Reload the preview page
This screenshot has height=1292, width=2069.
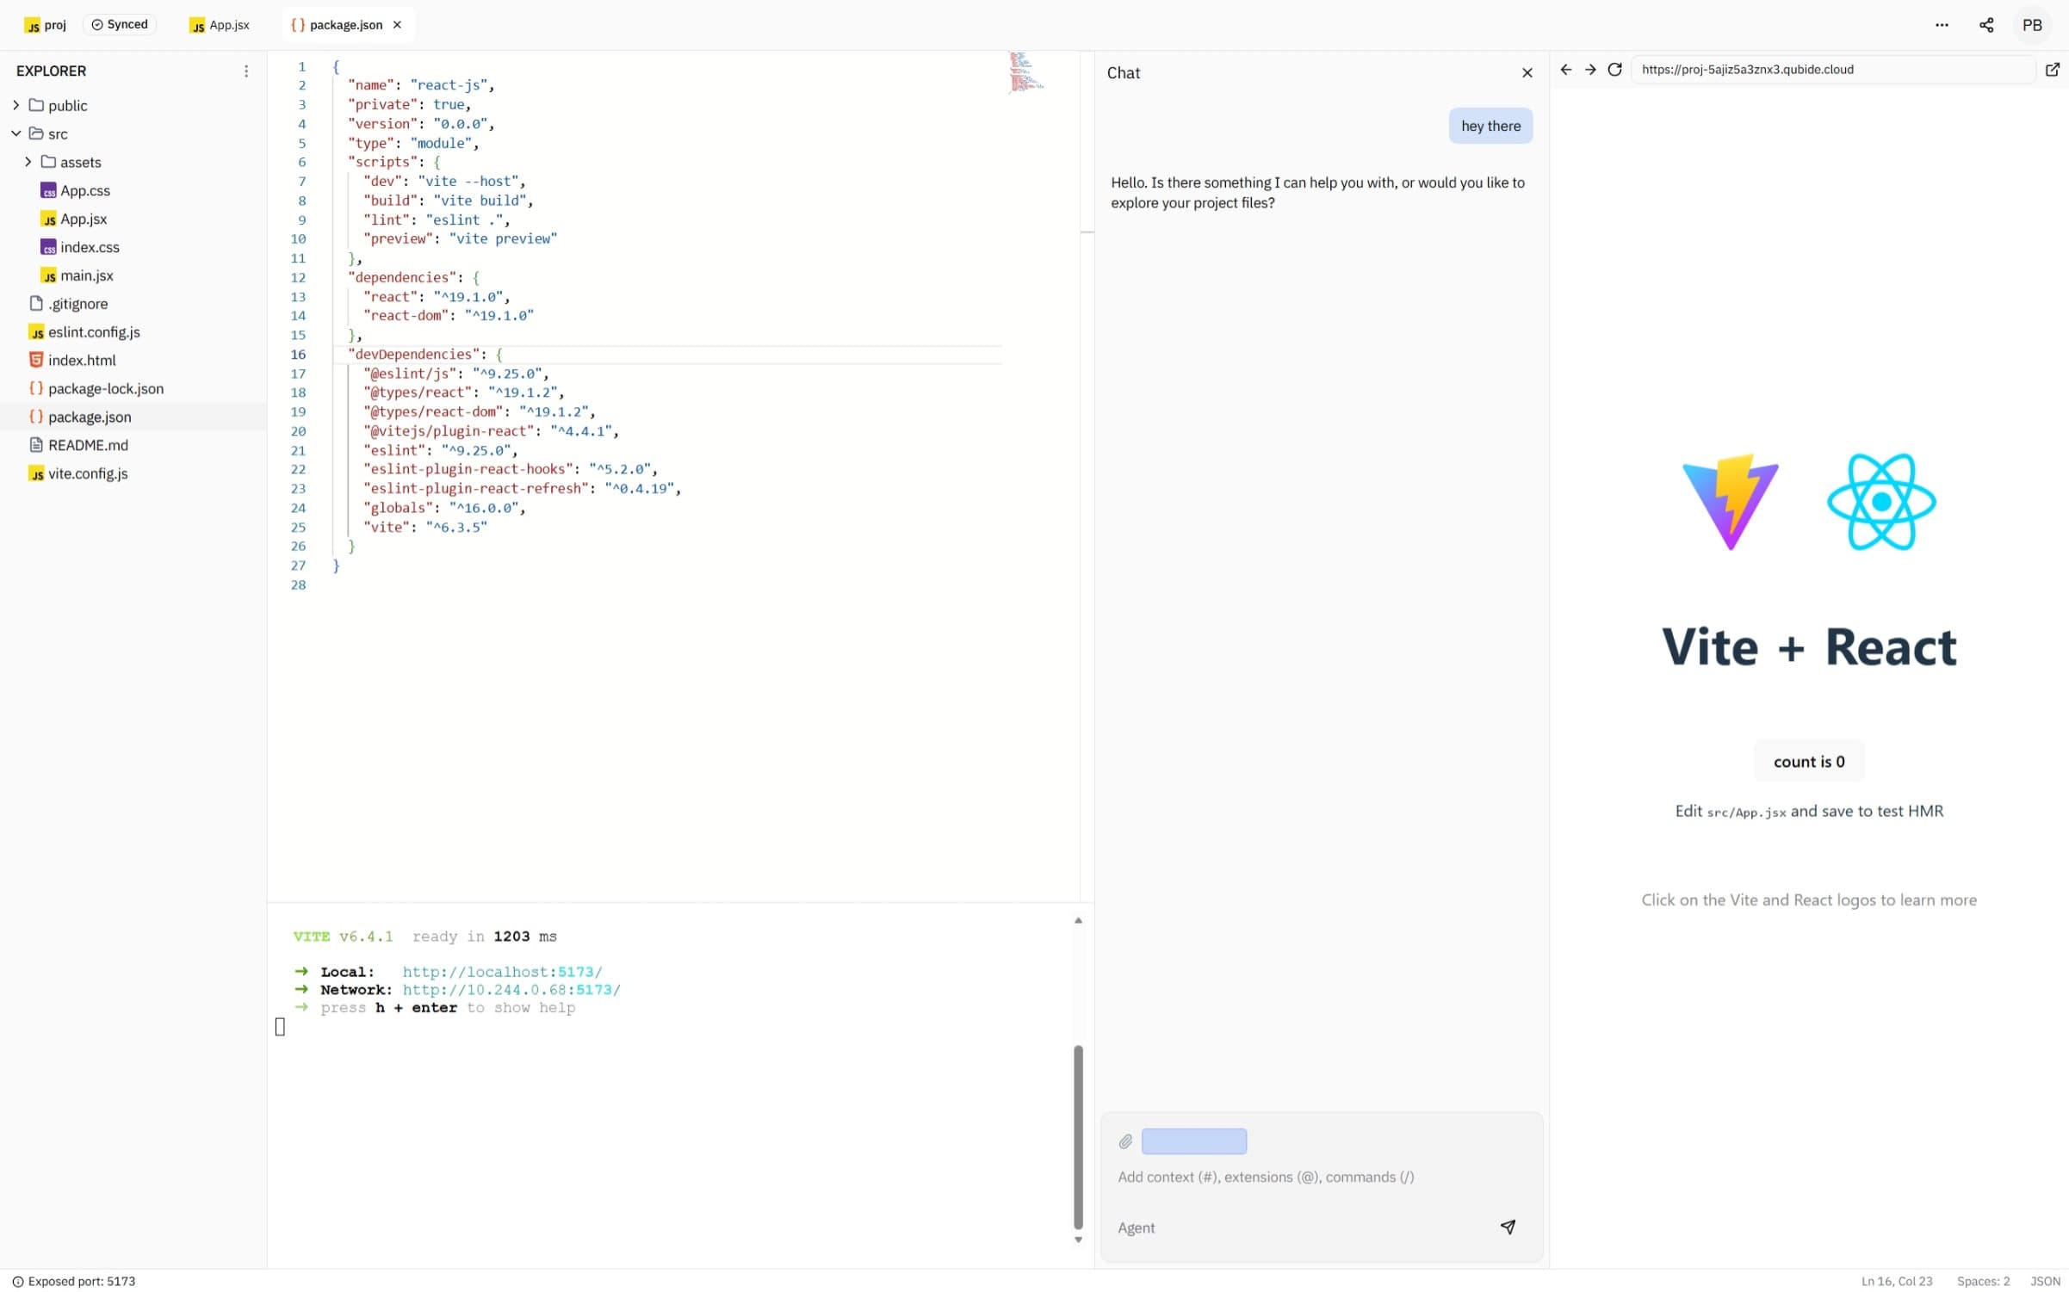1614,70
